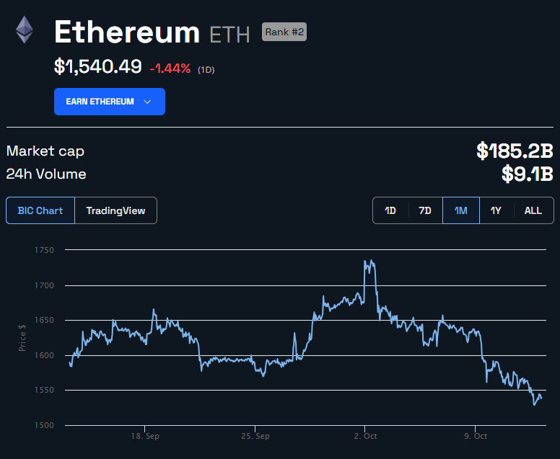Click the $9.1B 24h volume value

527,174
